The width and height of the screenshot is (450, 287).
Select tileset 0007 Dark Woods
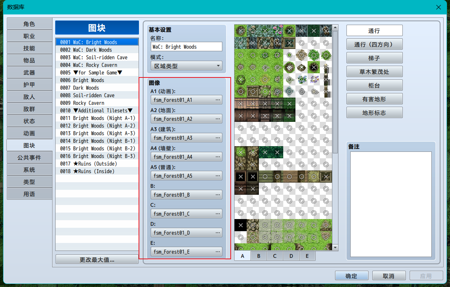(x=97, y=88)
